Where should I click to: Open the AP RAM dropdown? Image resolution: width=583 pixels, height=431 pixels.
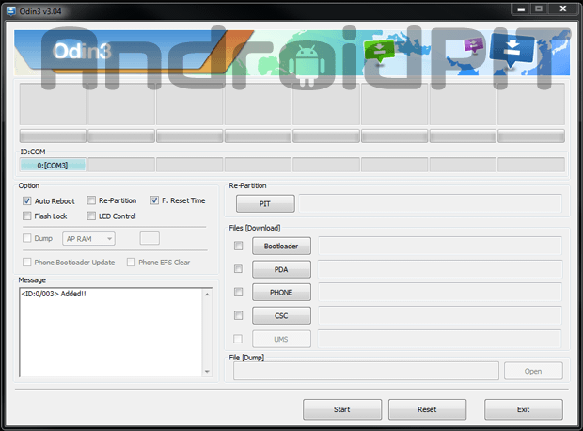[88, 239]
